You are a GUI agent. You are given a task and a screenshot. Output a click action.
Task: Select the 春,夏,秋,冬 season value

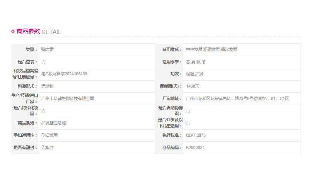[196, 62]
